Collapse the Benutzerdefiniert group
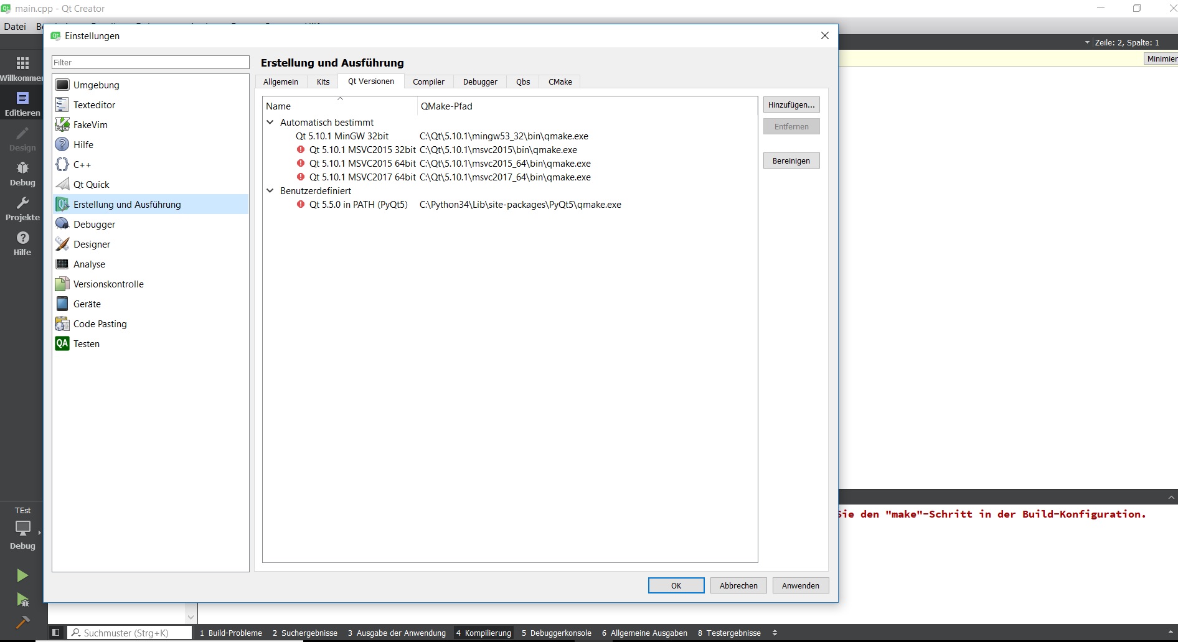This screenshot has height=642, width=1178. 270,191
